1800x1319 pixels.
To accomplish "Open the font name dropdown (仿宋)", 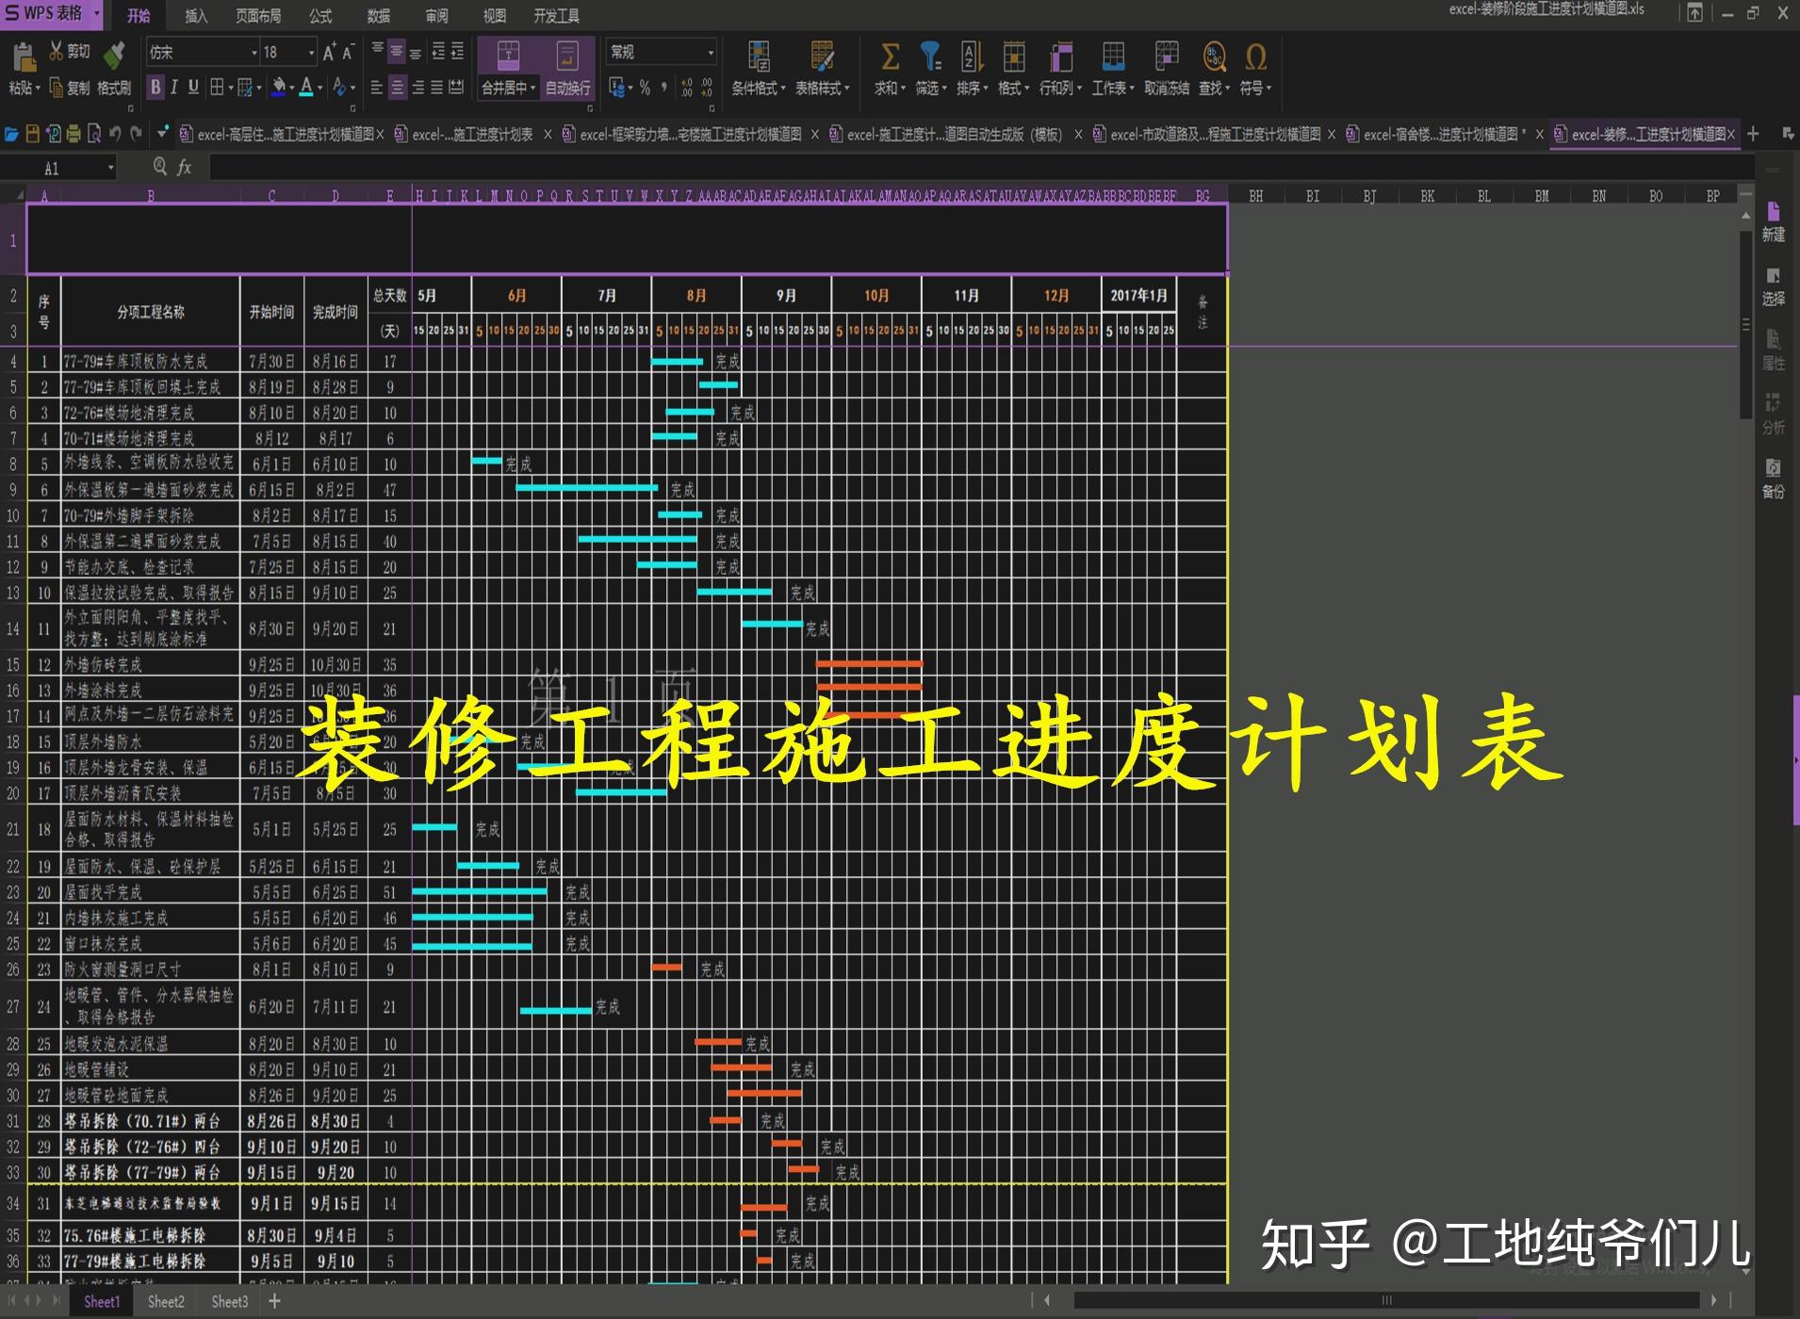I will (x=254, y=53).
